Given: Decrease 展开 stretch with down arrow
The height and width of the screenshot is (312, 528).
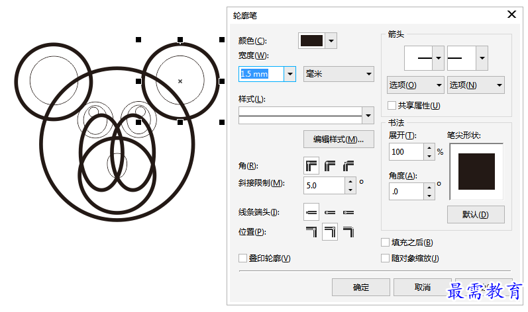Looking at the screenshot, I should tap(429, 156).
